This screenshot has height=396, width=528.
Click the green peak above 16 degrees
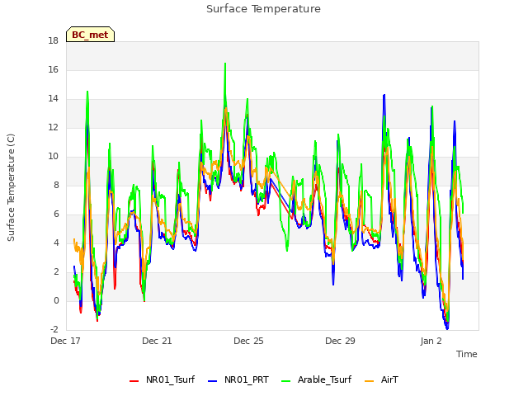(x=225, y=64)
